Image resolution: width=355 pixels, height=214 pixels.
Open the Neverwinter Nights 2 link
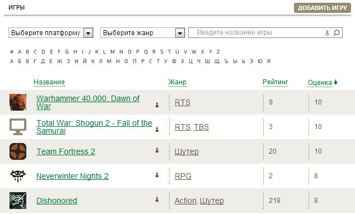(x=72, y=176)
